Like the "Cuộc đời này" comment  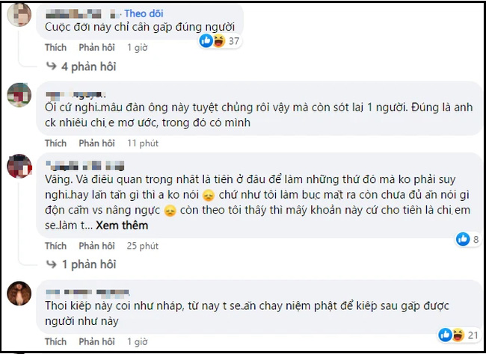pos(55,47)
